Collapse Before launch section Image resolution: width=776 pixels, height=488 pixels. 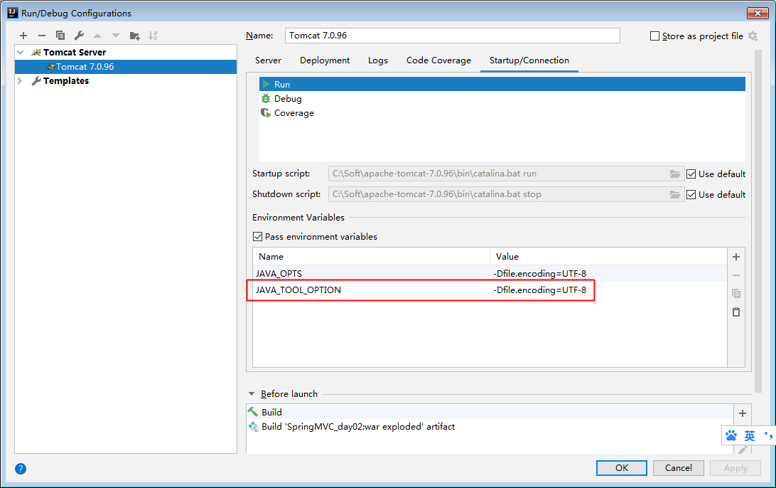[252, 394]
